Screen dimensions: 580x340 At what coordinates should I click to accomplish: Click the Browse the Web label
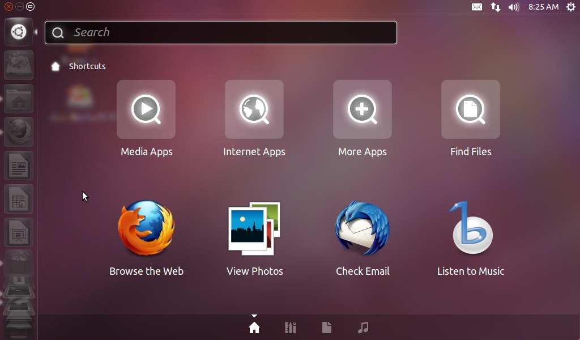point(147,271)
